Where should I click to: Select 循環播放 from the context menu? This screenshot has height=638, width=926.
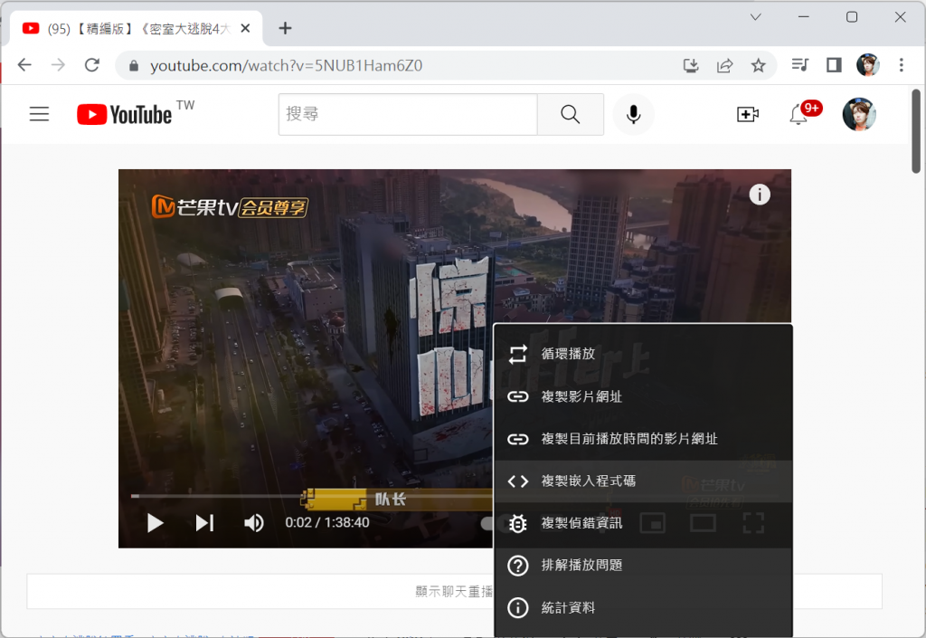[x=643, y=354]
